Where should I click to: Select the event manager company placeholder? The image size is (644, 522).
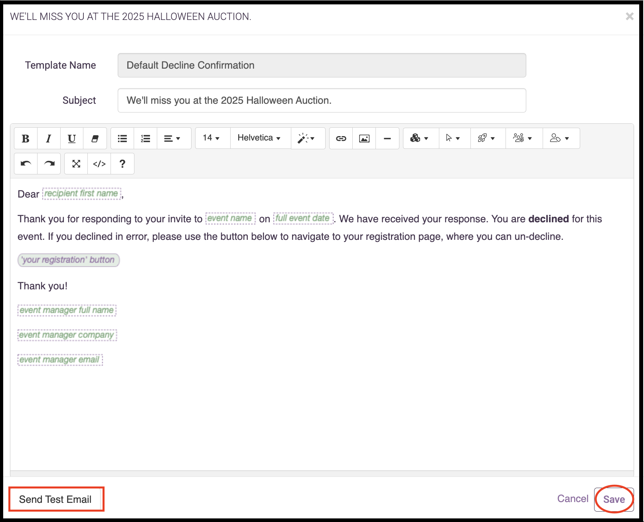pos(67,335)
